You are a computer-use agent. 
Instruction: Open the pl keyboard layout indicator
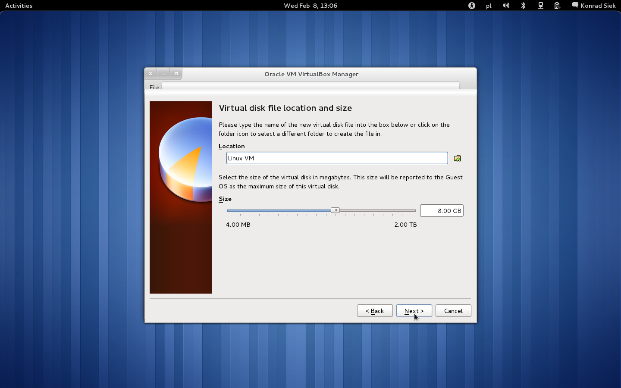click(x=489, y=6)
